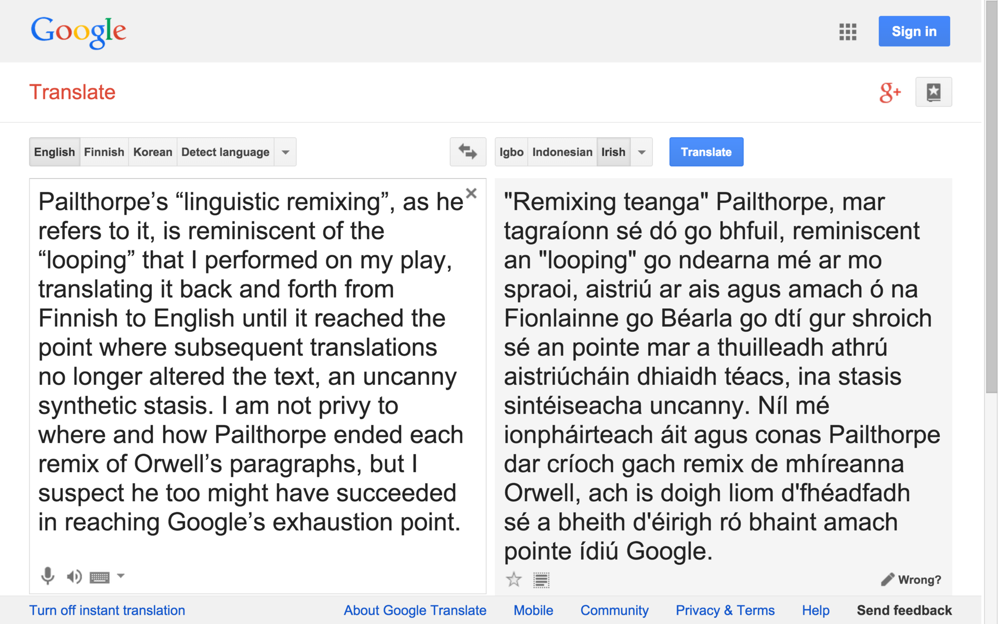Turn off instant translation
The height and width of the screenshot is (624, 998).
pyautogui.click(x=107, y=610)
